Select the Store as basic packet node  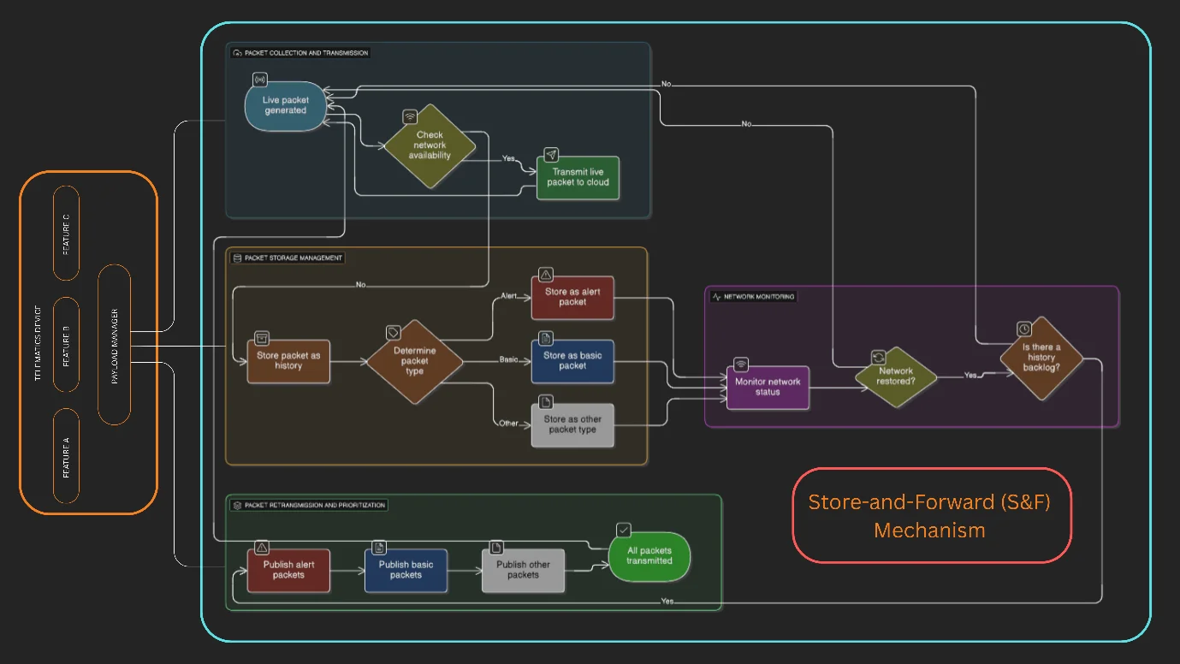tap(572, 361)
